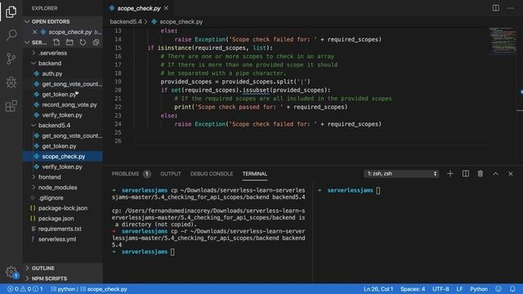Open the editor More Actions menu
This screenshot has width=523, height=294.
click(510, 8)
